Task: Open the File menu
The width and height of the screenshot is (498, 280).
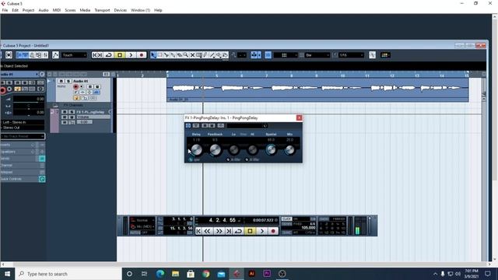Action: (5, 10)
